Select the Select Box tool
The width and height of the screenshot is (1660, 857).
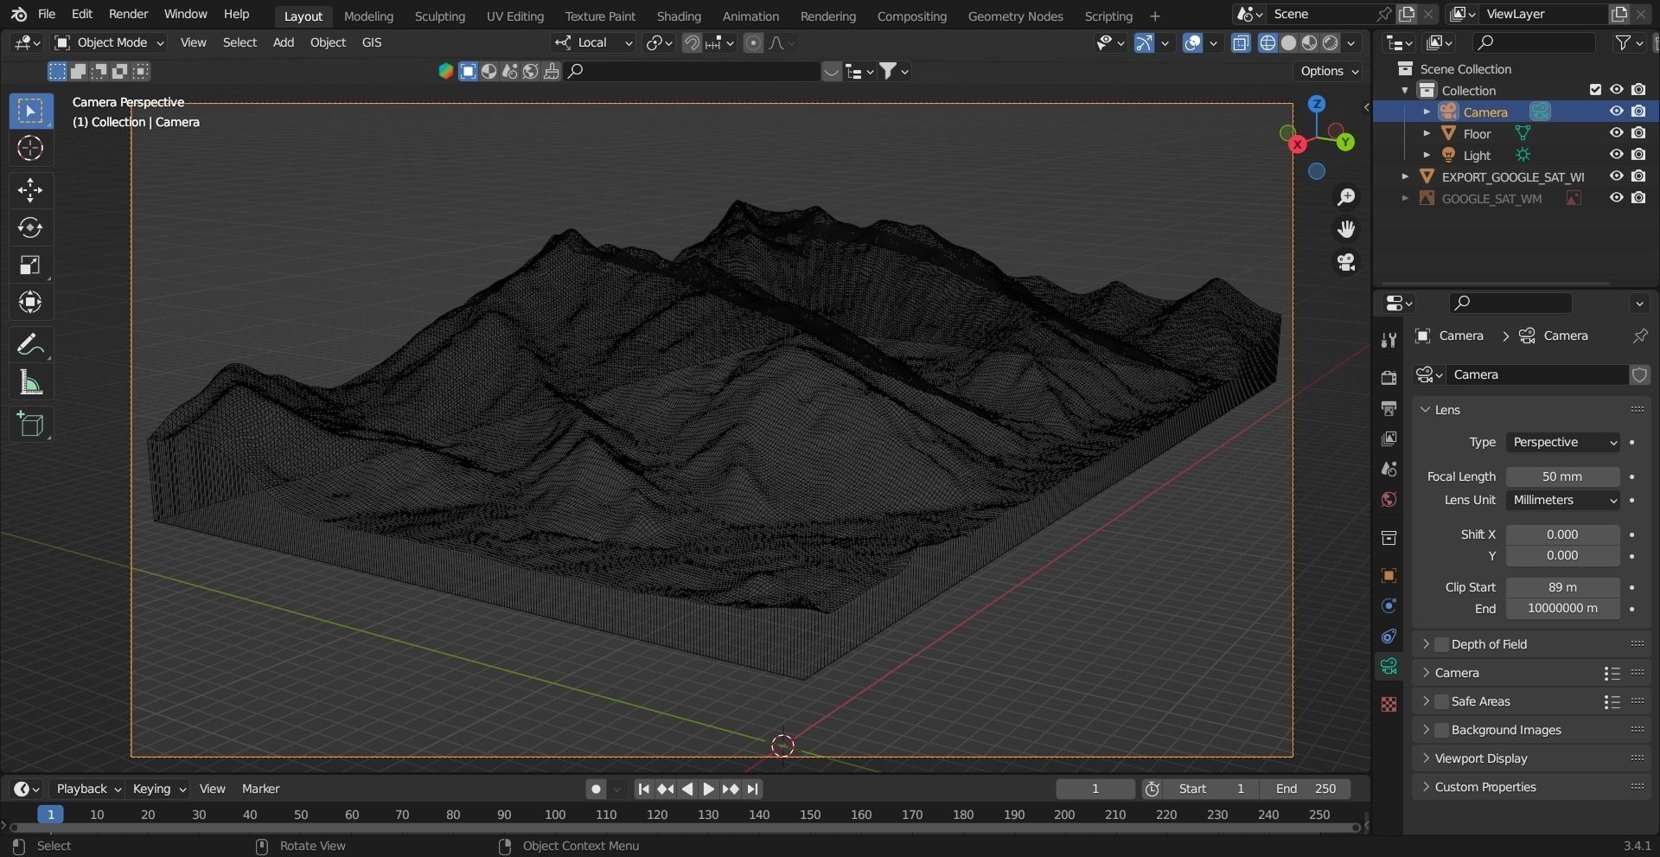pos(30,111)
